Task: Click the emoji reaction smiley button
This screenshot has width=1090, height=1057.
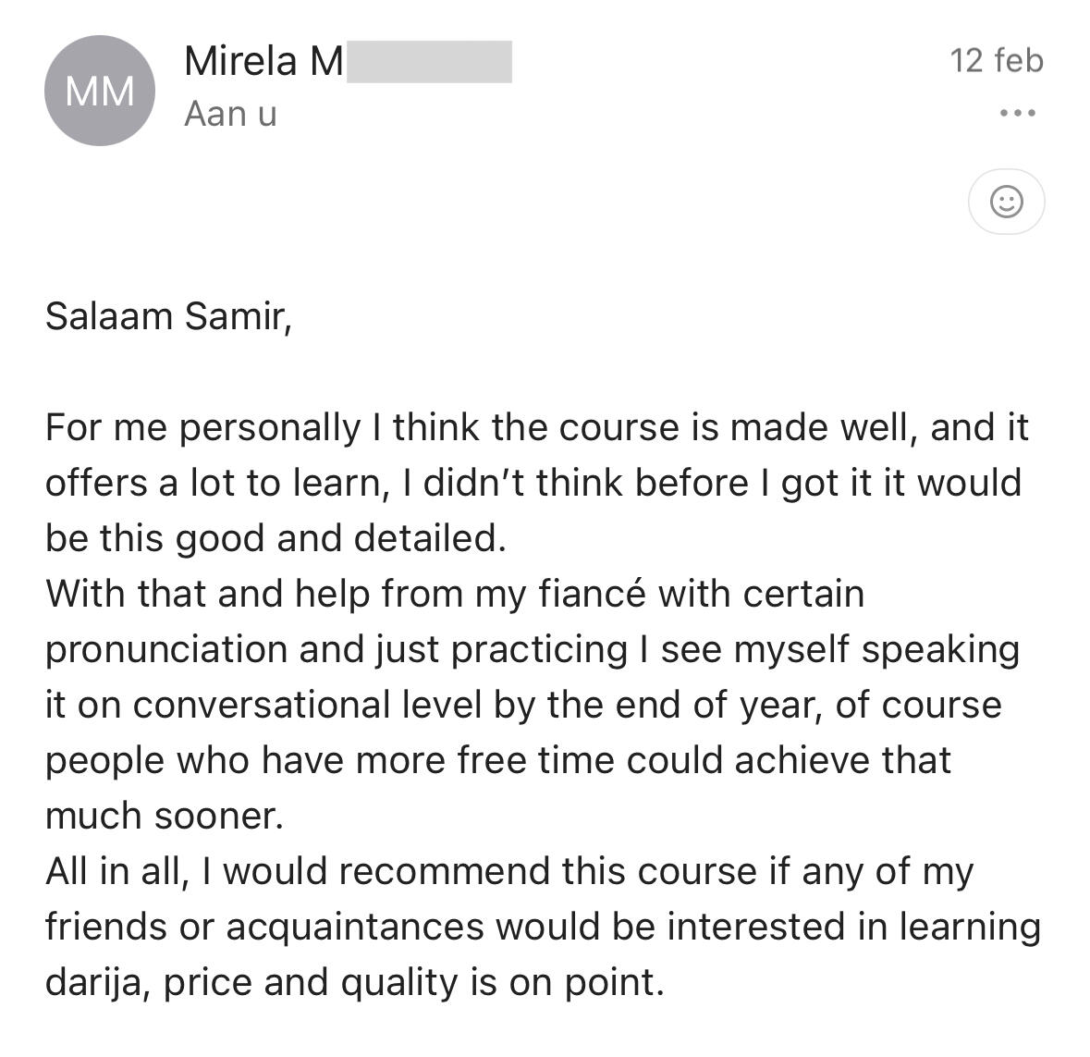Action: 1006,201
